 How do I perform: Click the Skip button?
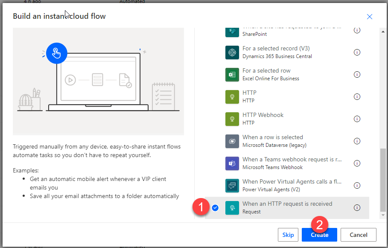coord(288,235)
